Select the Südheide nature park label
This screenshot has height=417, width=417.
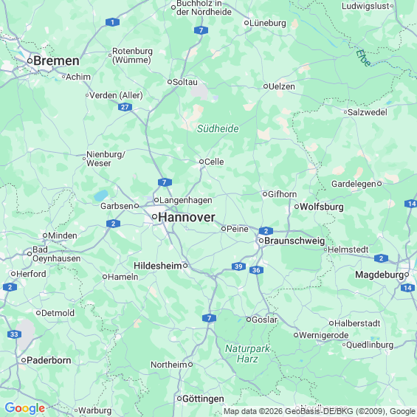point(218,128)
